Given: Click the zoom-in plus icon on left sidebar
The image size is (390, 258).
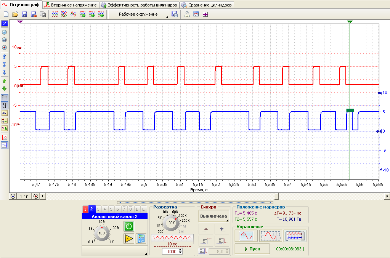Looking at the screenshot, I should click(x=4, y=48).
